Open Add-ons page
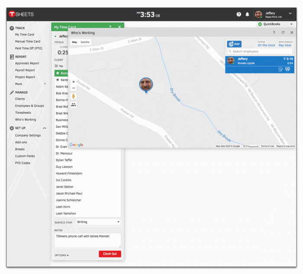The height and width of the screenshot is (274, 303). tap(21, 142)
